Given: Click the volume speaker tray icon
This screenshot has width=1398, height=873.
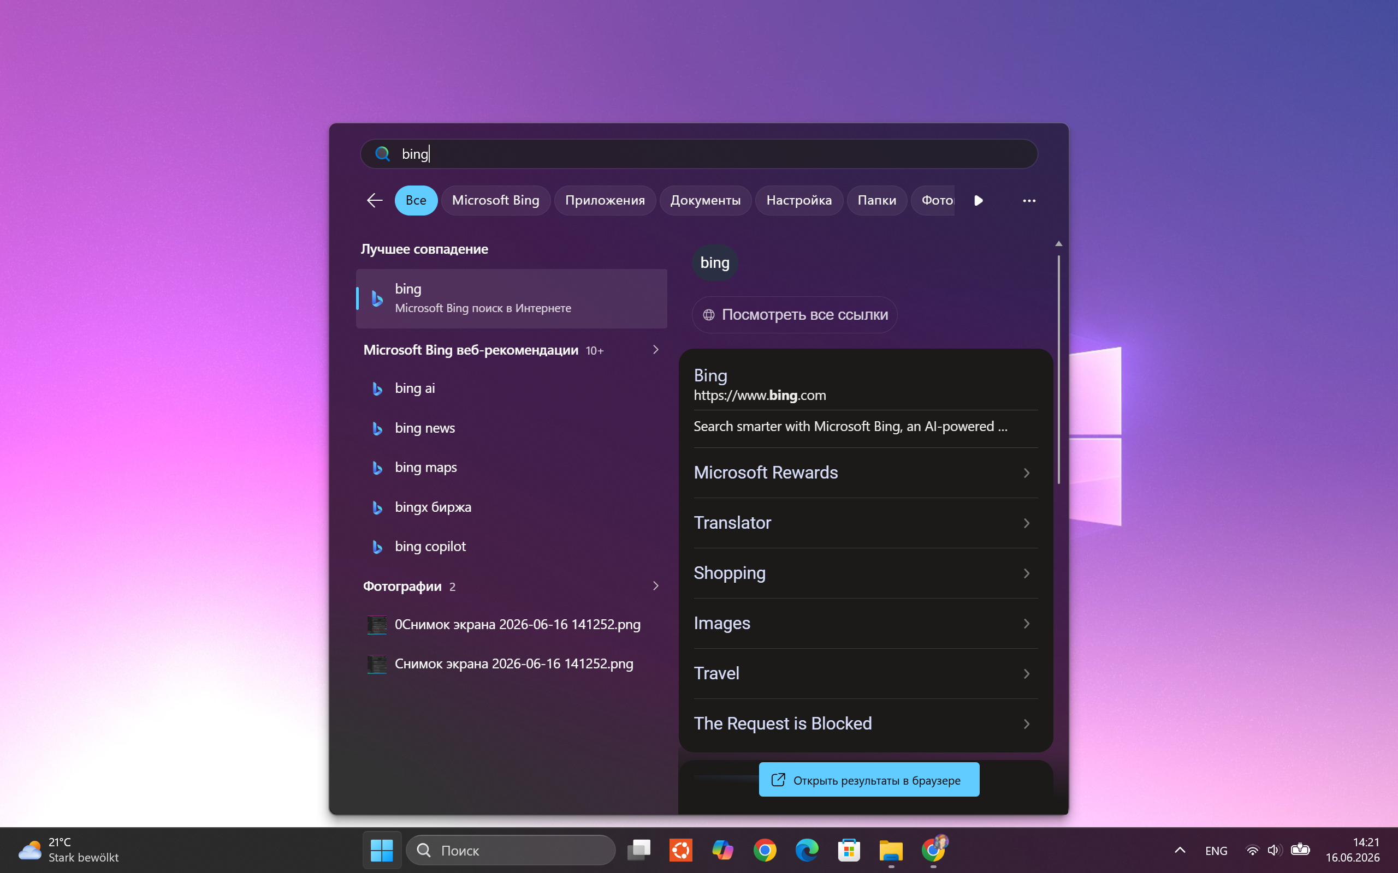Looking at the screenshot, I should point(1275,850).
